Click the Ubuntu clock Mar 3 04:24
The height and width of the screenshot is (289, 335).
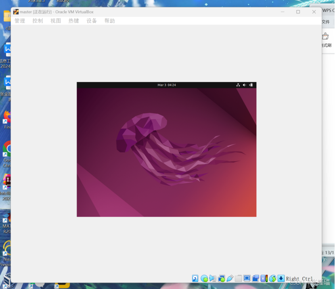pos(167,85)
